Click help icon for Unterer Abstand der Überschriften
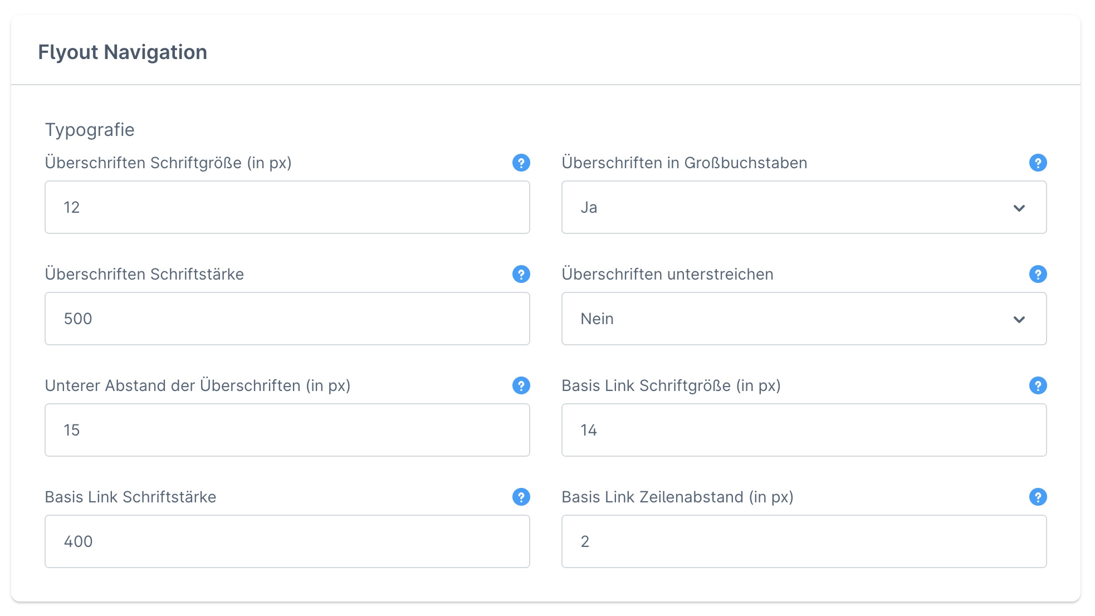Viewport: 1095px width, 616px height. 521,385
